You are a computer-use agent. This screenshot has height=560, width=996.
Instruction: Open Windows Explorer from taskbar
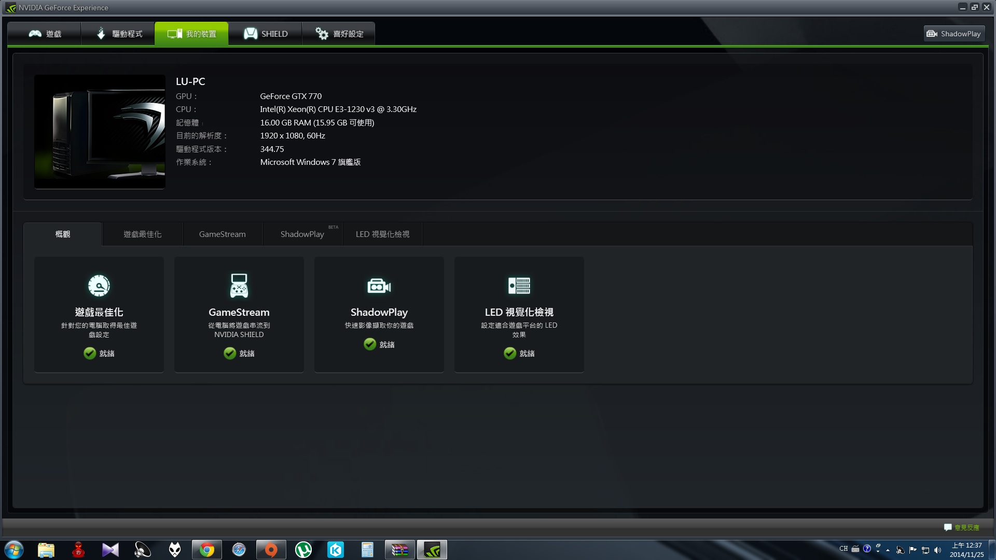[46, 550]
